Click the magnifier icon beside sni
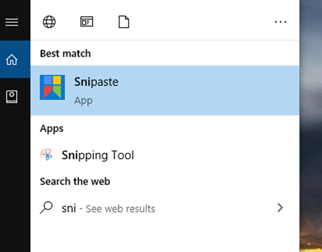Screen dimensions: 322x252 pyautogui.click(x=46, y=208)
